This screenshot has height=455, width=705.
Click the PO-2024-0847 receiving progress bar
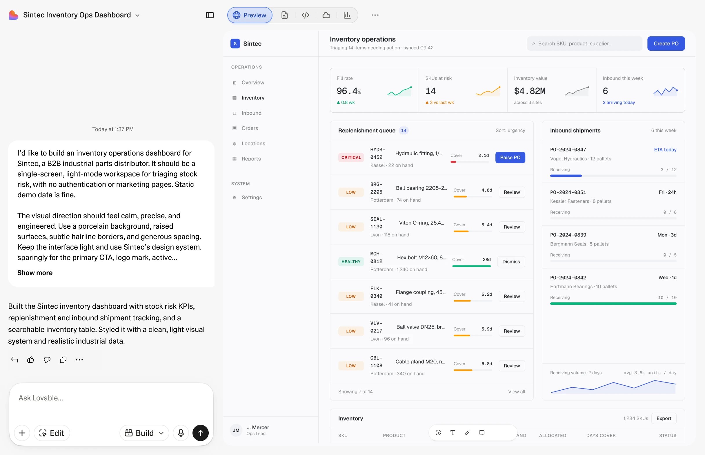point(613,176)
